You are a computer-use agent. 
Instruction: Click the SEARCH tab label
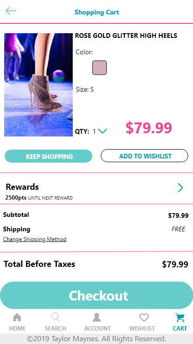(x=55, y=329)
